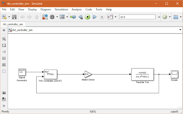Save the model with the floppy icon
Screen dimensions: 183x114
pyautogui.click(x=14, y=17)
